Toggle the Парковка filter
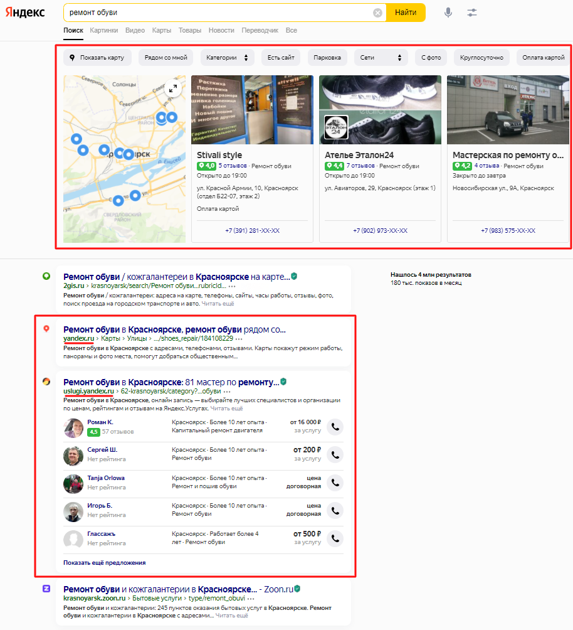Screen dimensions: 573x630 [x=327, y=58]
